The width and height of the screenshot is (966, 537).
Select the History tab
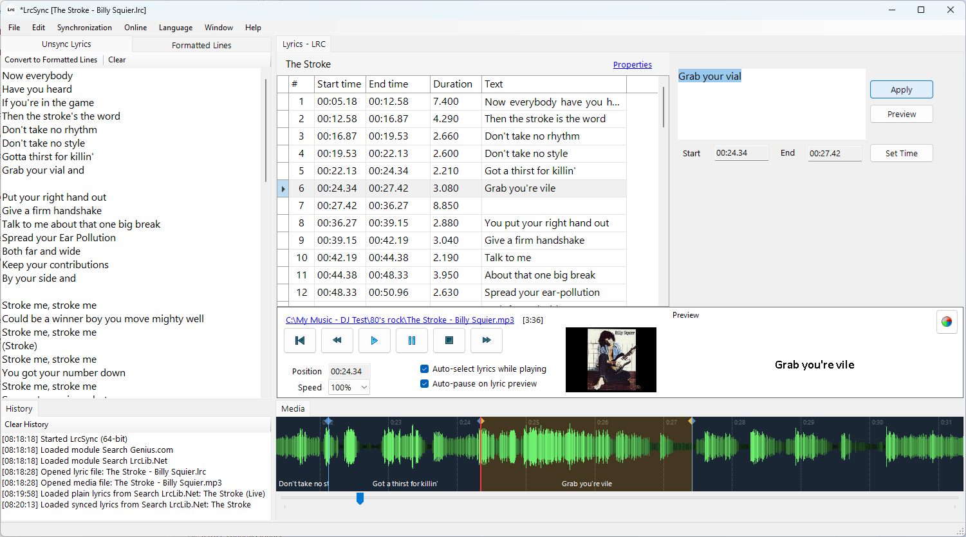[x=19, y=409]
